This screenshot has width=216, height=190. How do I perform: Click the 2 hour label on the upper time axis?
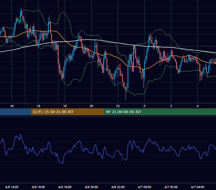coord(171,106)
